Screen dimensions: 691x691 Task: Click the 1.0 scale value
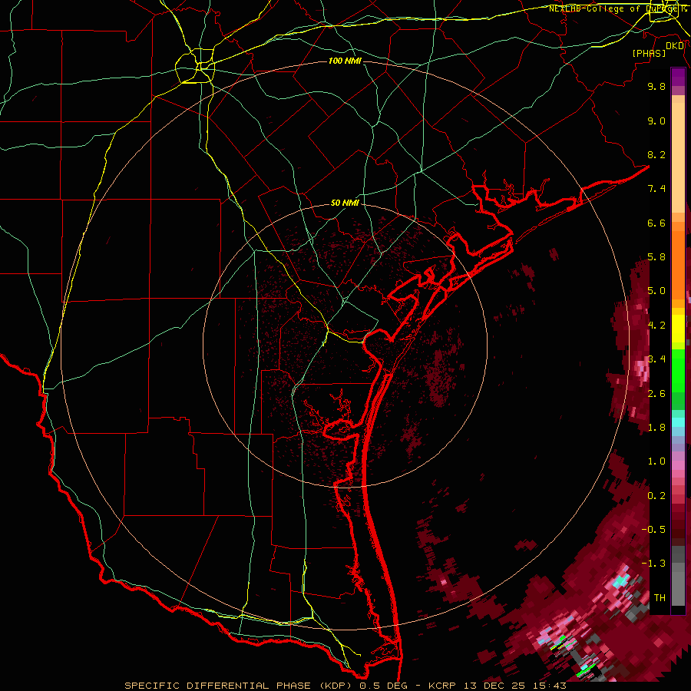pyautogui.click(x=656, y=461)
